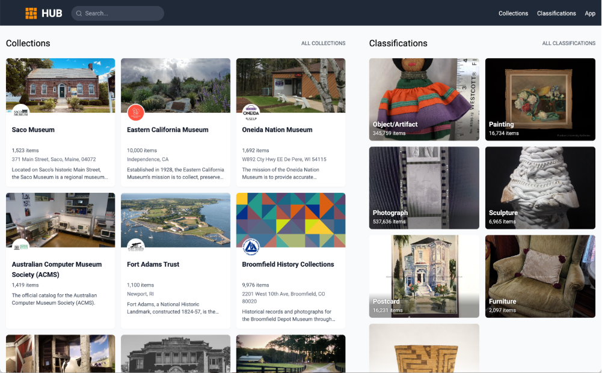Click the orange HUB grid logo icon
Image resolution: width=602 pixels, height=373 pixels.
(x=31, y=13)
